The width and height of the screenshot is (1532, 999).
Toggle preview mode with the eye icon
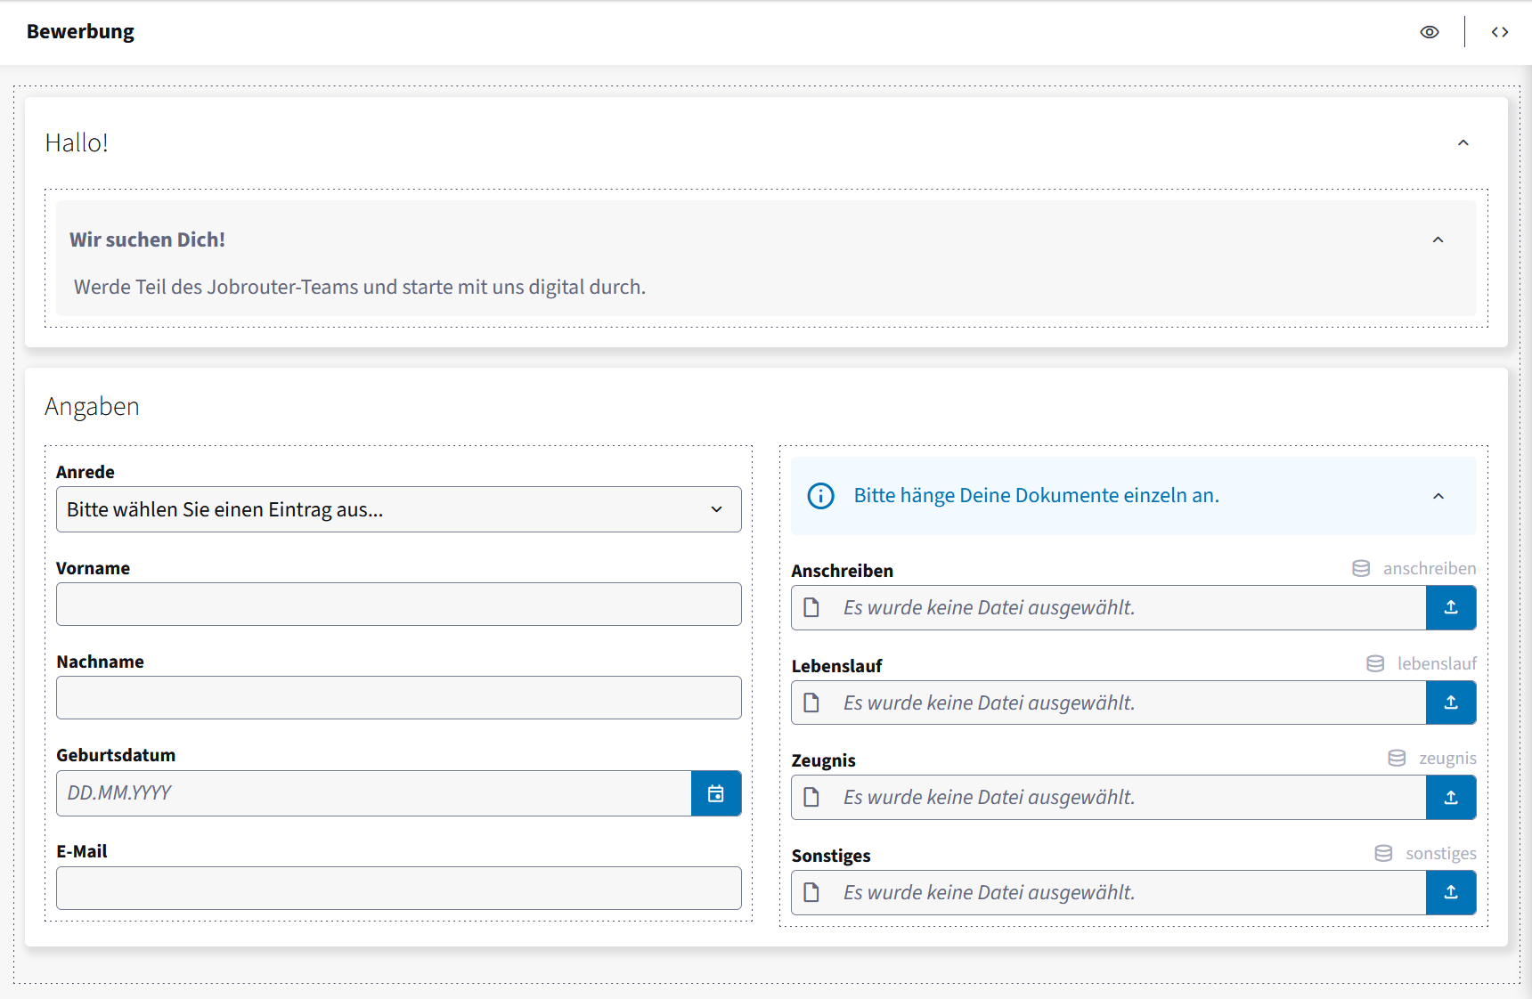[x=1429, y=32]
